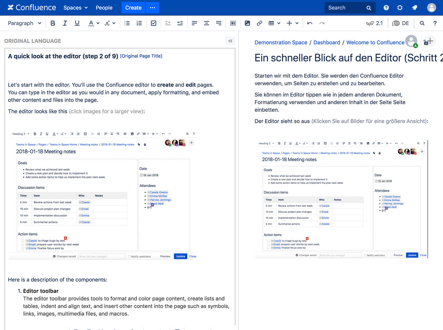Viewport: 443px width, 330px height.
Task: Open the editor screenshot in the German pane
Action: pyautogui.click(x=341, y=199)
